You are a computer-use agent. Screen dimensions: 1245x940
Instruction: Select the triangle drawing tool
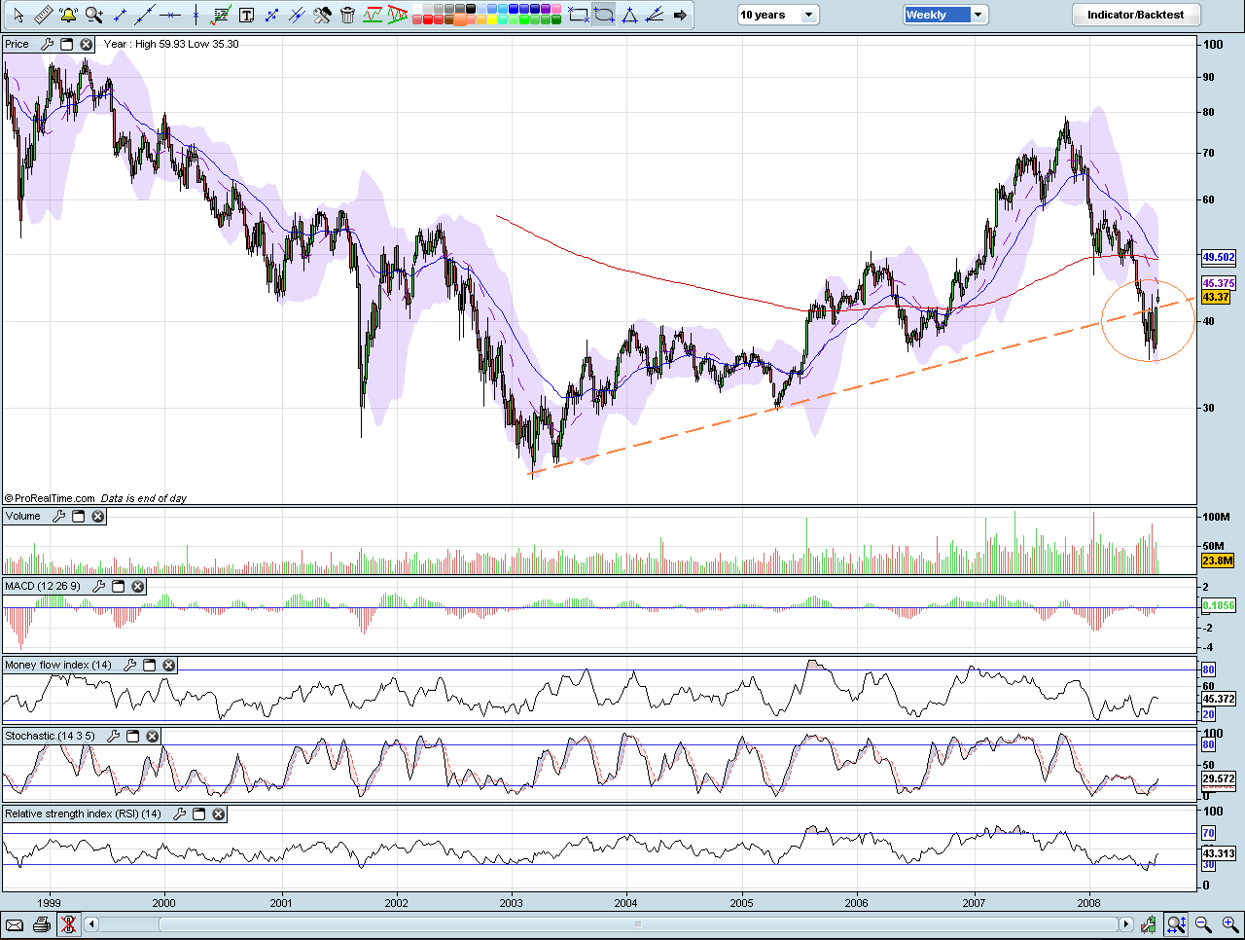[629, 15]
